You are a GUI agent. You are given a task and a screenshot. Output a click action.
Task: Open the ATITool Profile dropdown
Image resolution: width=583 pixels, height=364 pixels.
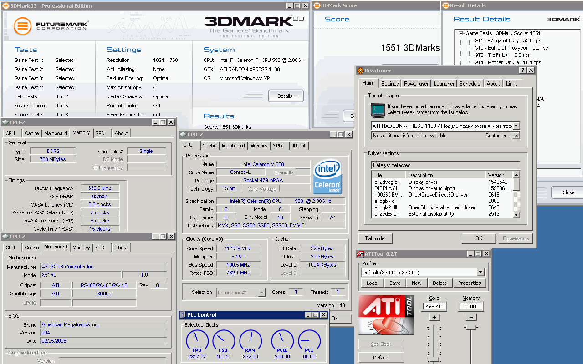click(481, 273)
